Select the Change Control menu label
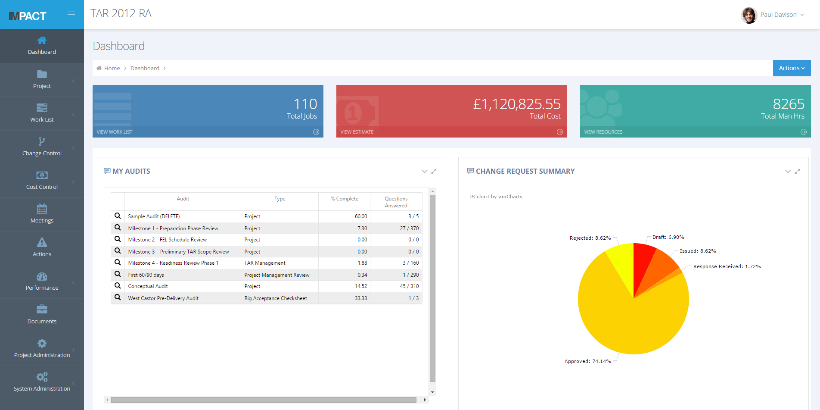 42,153
